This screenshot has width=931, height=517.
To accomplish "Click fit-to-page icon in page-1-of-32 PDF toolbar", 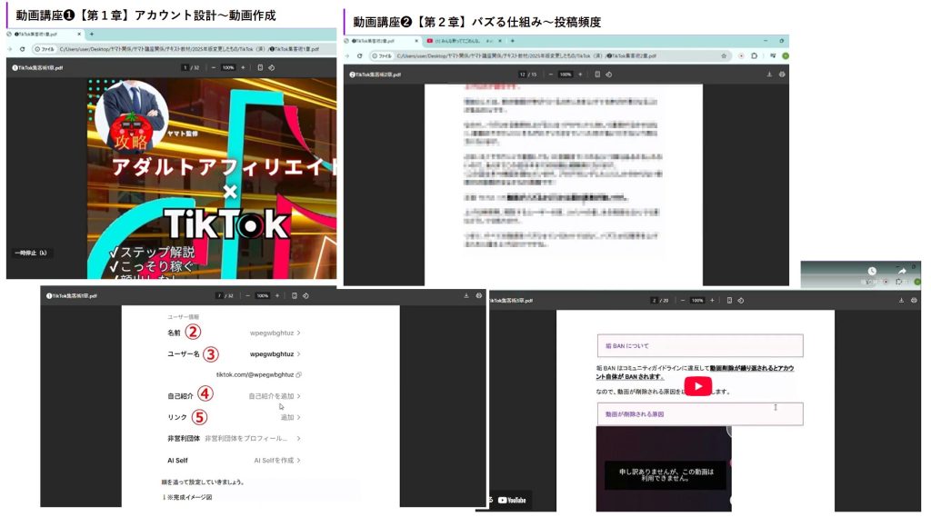I will click(260, 67).
